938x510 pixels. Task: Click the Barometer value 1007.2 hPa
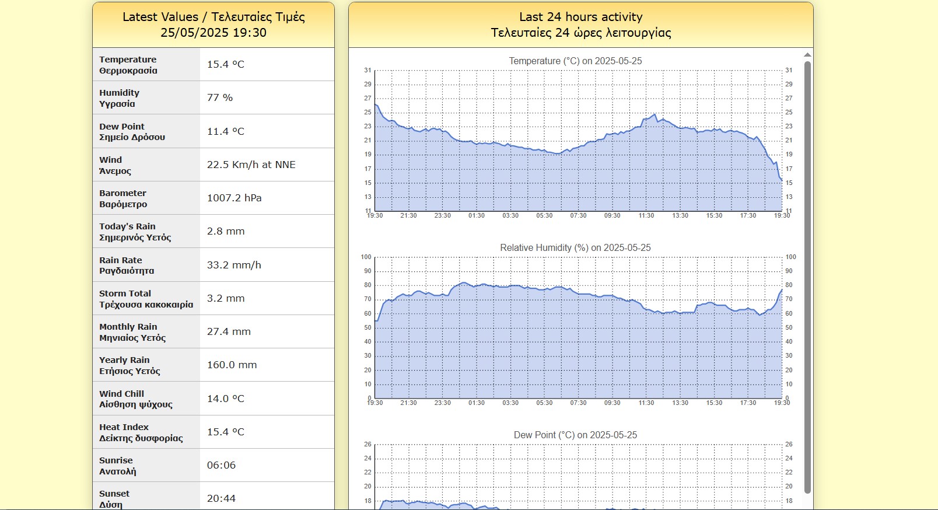235,198
